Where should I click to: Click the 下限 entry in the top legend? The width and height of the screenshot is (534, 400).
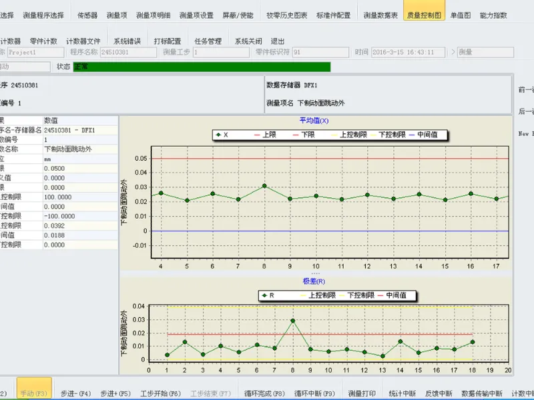304,135
